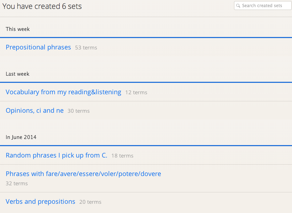The height and width of the screenshot is (213, 292).
Task: Open Random phrases I pick up from C.
Action: pyautogui.click(x=56, y=155)
